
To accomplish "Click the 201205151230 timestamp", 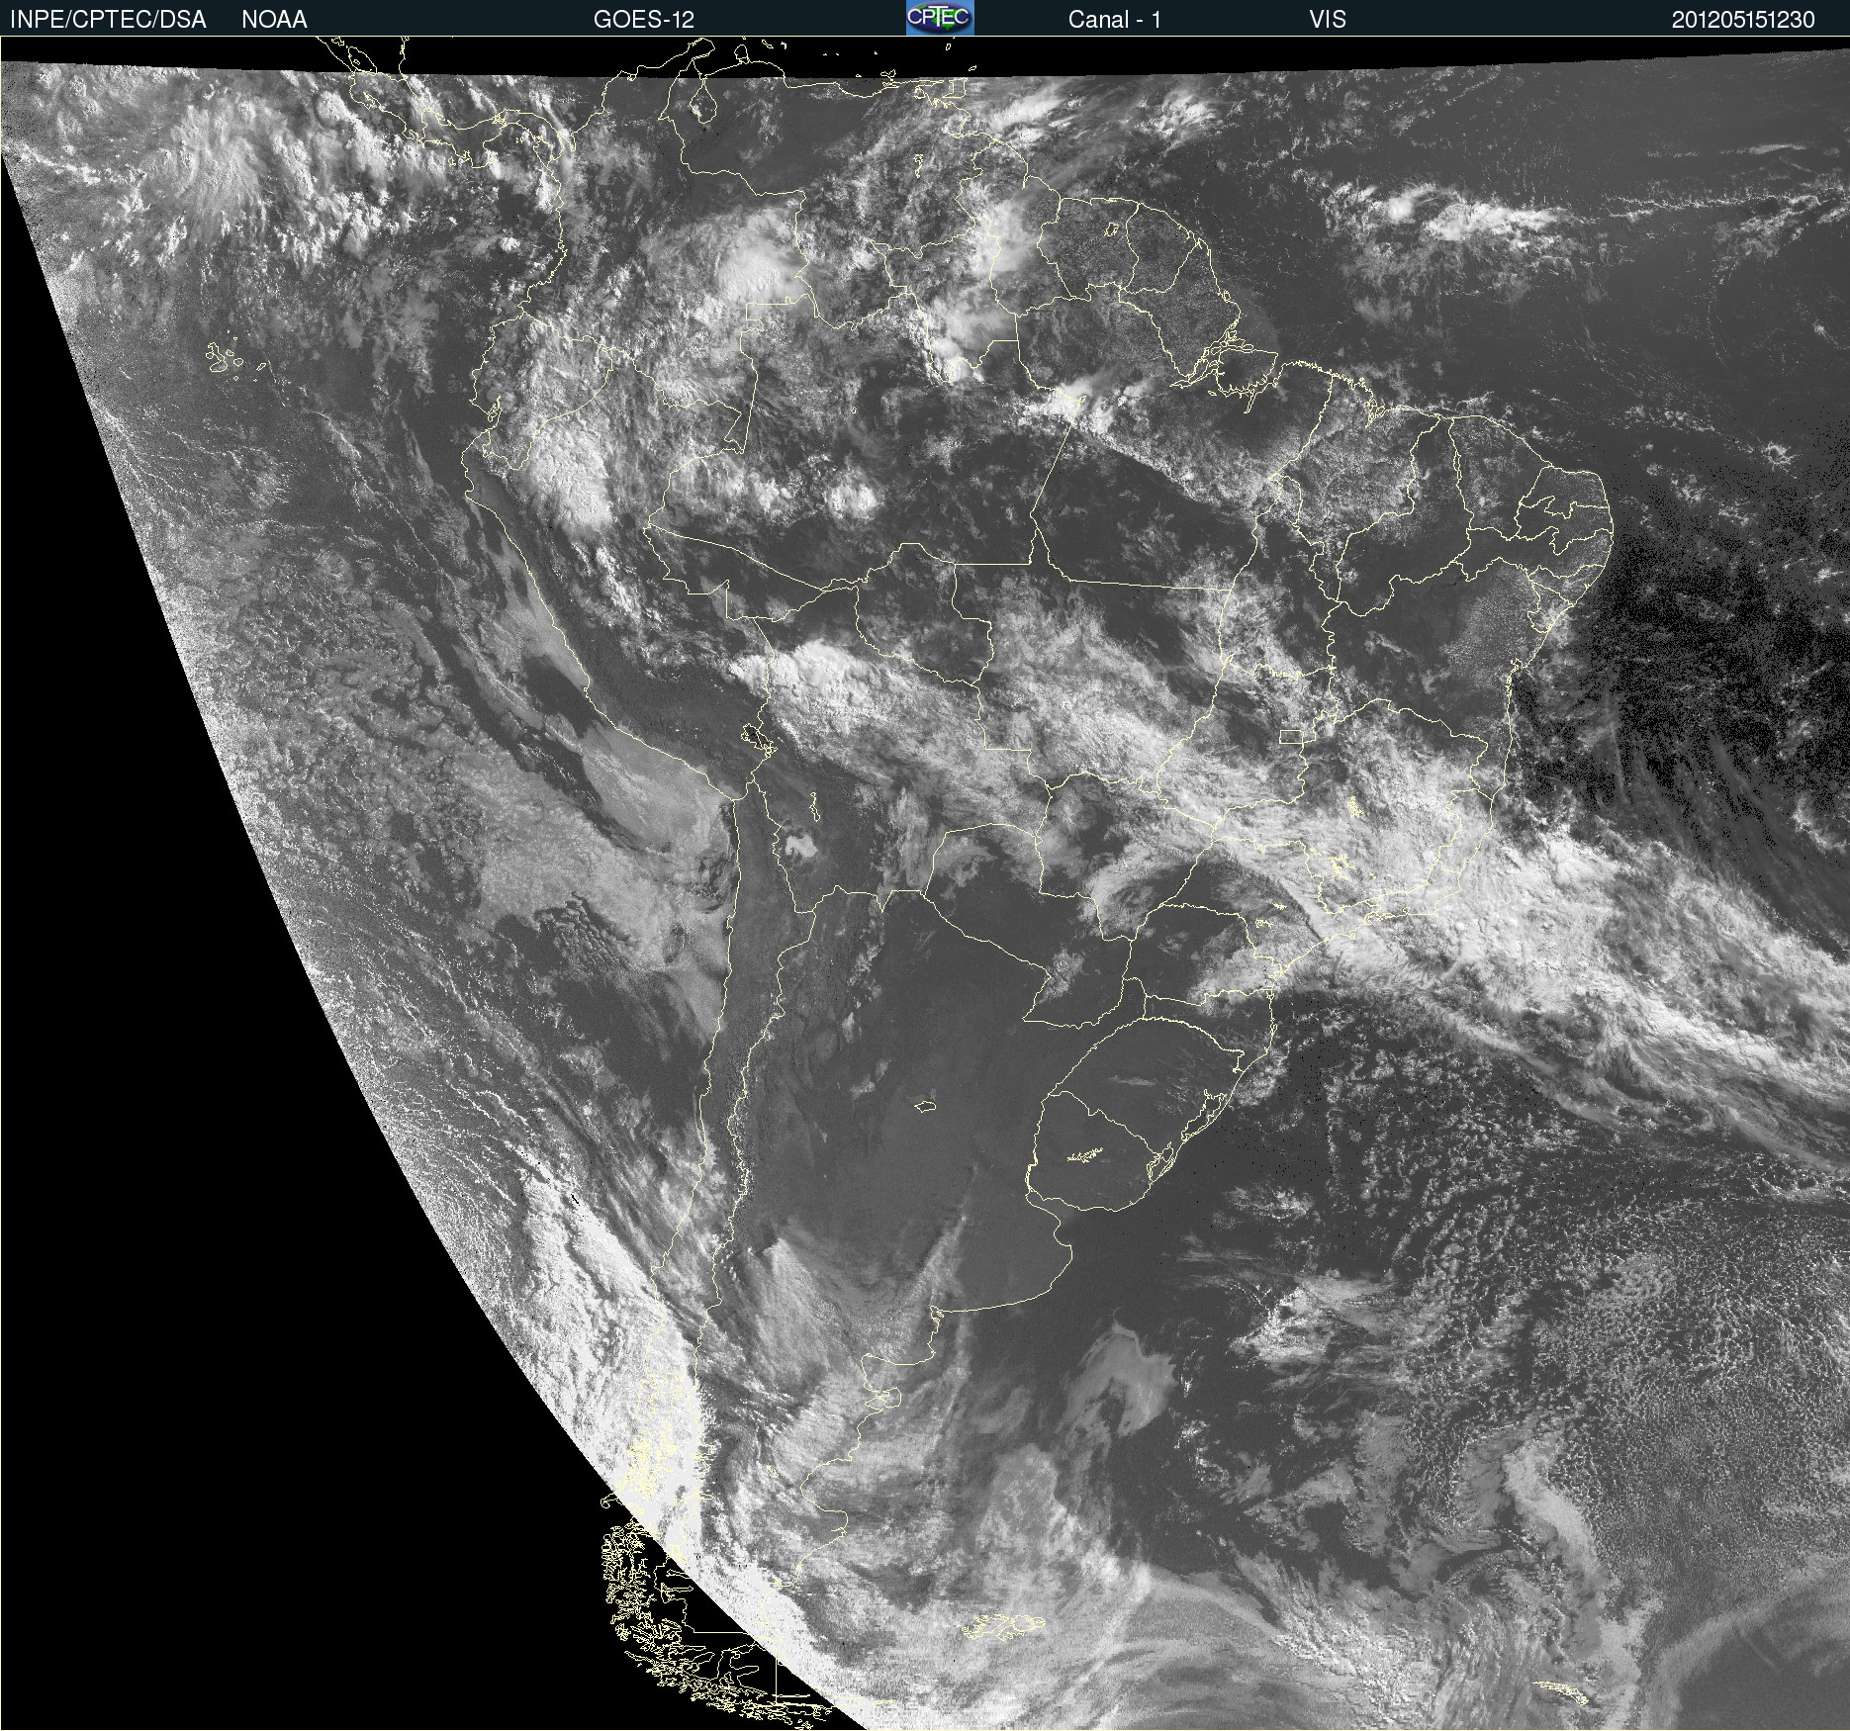I will pos(1743,20).
